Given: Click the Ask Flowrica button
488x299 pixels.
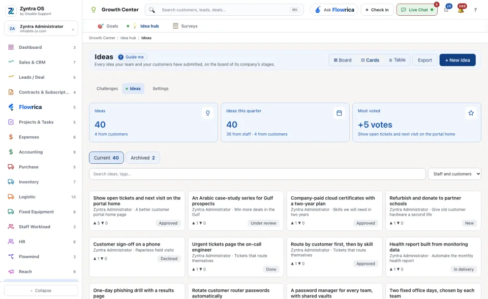Looking at the screenshot, I should [x=334, y=10].
